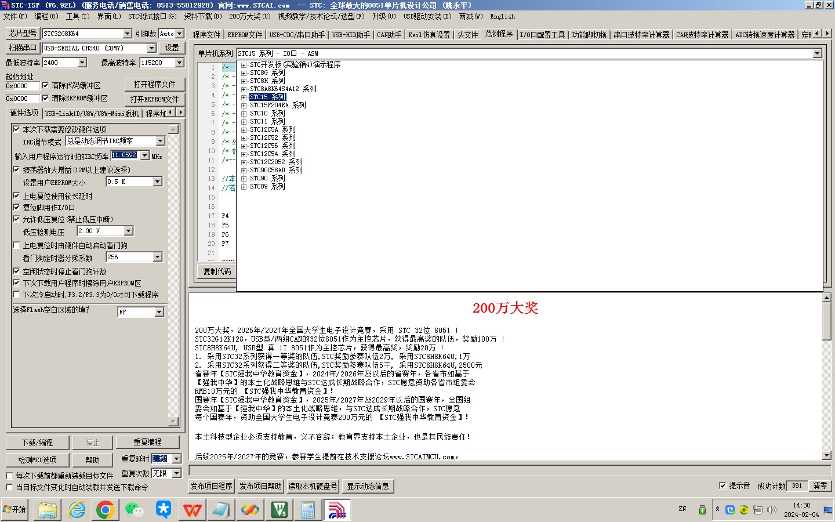Open minimum baud rate dropdown 2400
This screenshot has height=522, width=835.
(82, 63)
